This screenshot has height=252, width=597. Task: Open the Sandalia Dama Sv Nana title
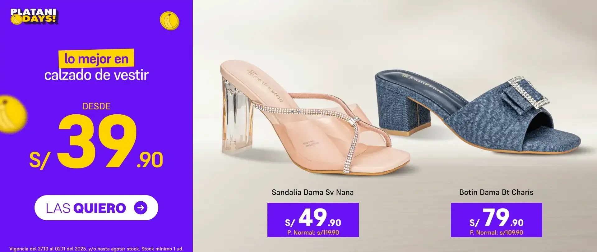coord(312,192)
